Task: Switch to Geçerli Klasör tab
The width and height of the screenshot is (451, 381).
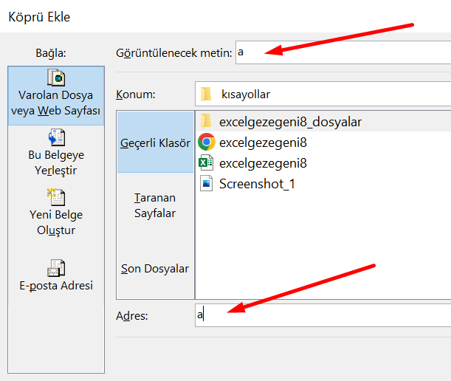Action: 155,143
